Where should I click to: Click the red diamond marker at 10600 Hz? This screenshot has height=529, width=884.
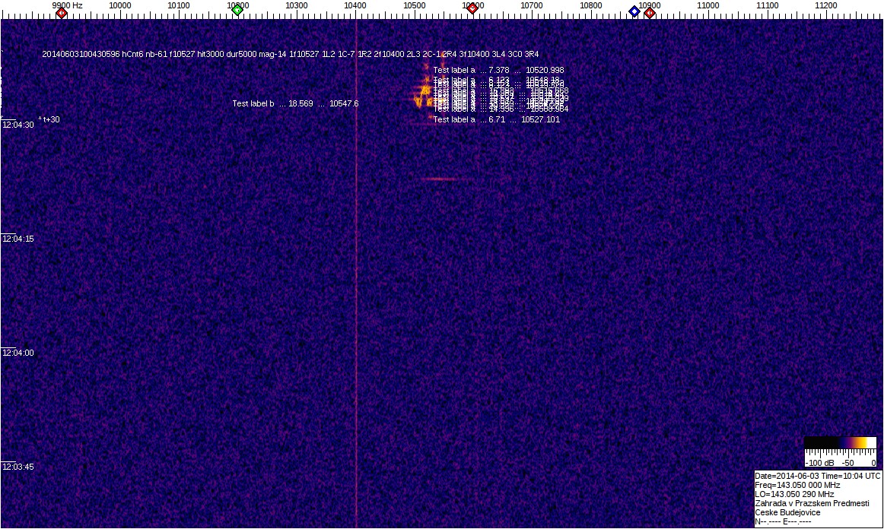click(x=472, y=9)
